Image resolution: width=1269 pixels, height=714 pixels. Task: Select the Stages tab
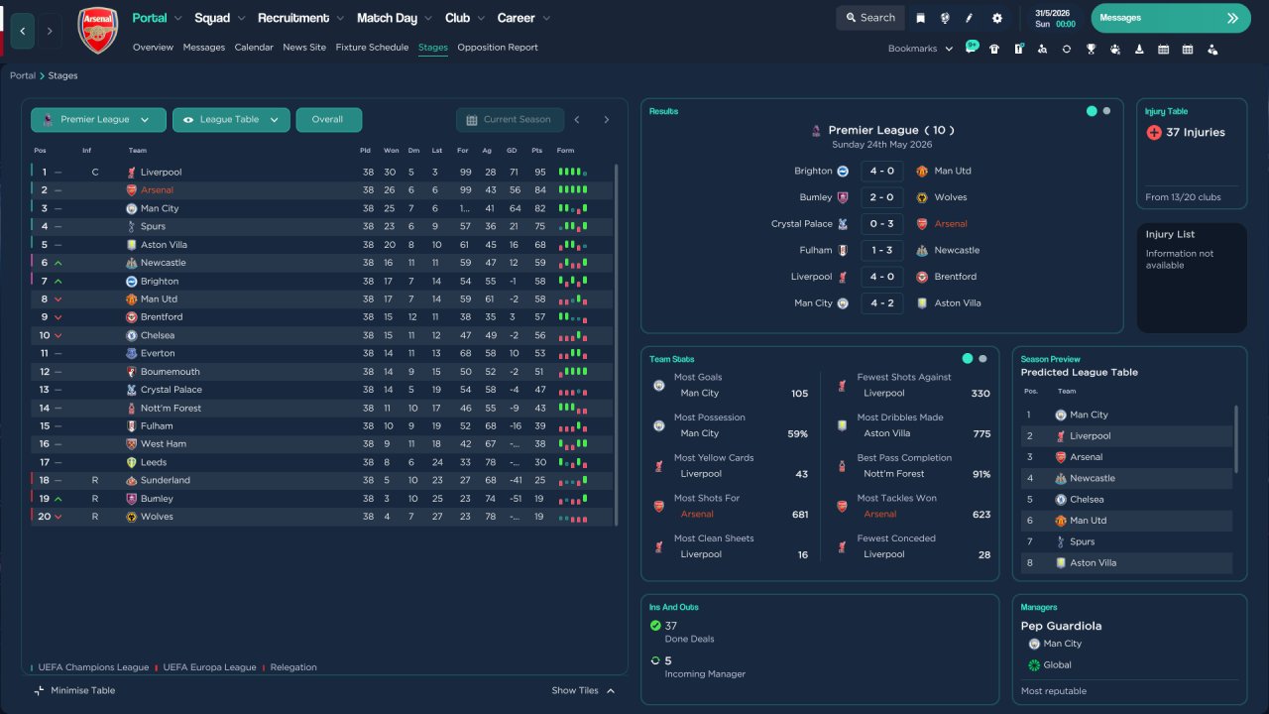(x=433, y=48)
